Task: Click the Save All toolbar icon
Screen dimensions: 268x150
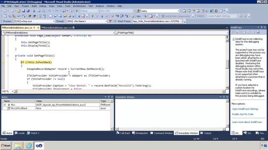Action: tap(28, 11)
